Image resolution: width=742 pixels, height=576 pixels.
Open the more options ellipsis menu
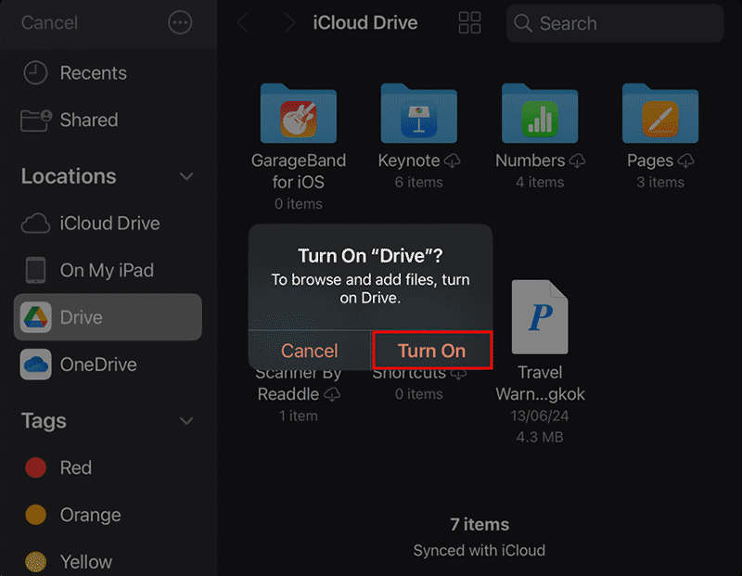[x=180, y=23]
